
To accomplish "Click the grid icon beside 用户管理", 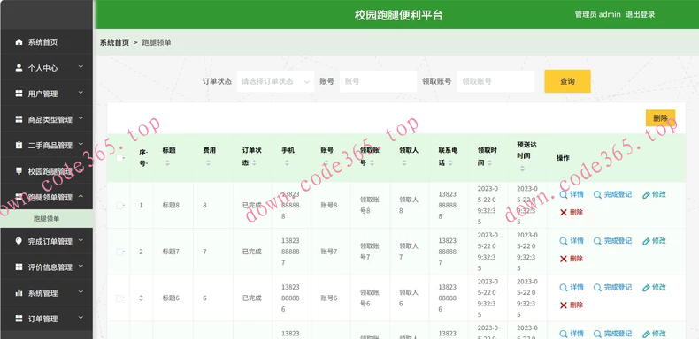I will (19, 94).
